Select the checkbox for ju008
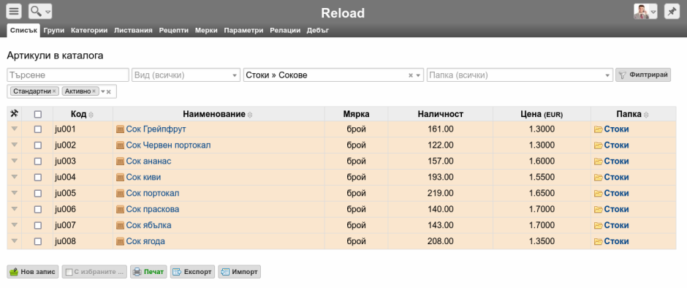This screenshot has width=687, height=288. (x=38, y=241)
